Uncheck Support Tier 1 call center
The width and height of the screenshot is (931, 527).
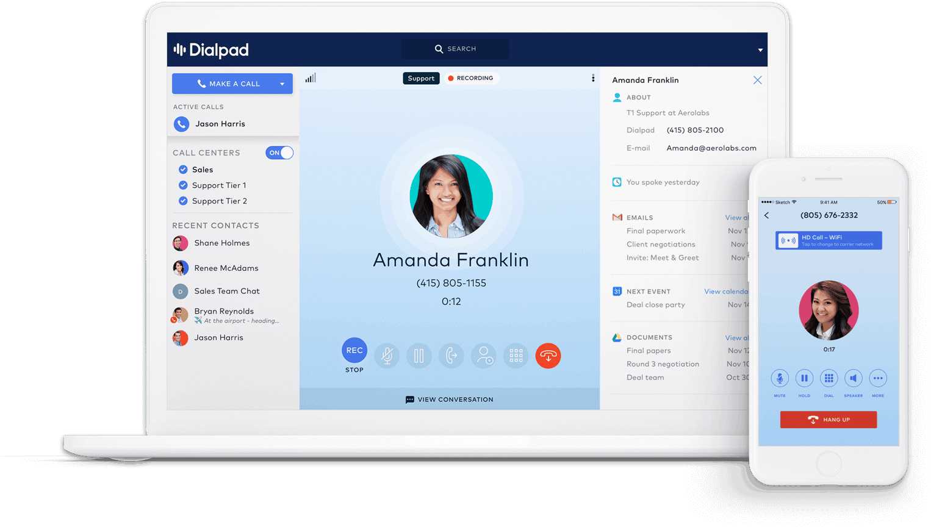click(183, 185)
